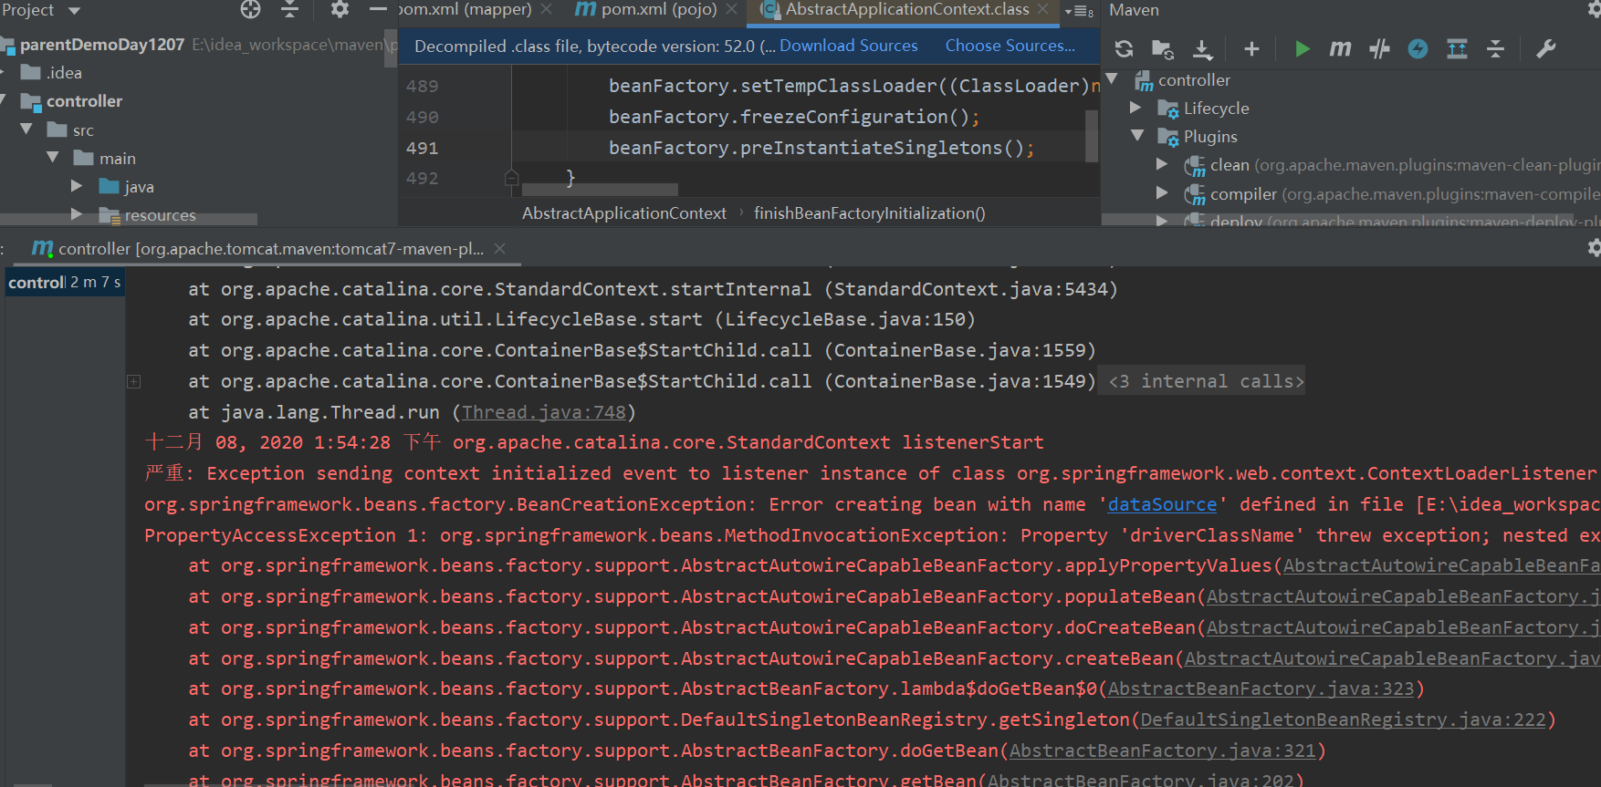This screenshot has height=787, width=1601.
Task: Open Thread.java:748 stack trace link
Action: [544, 412]
